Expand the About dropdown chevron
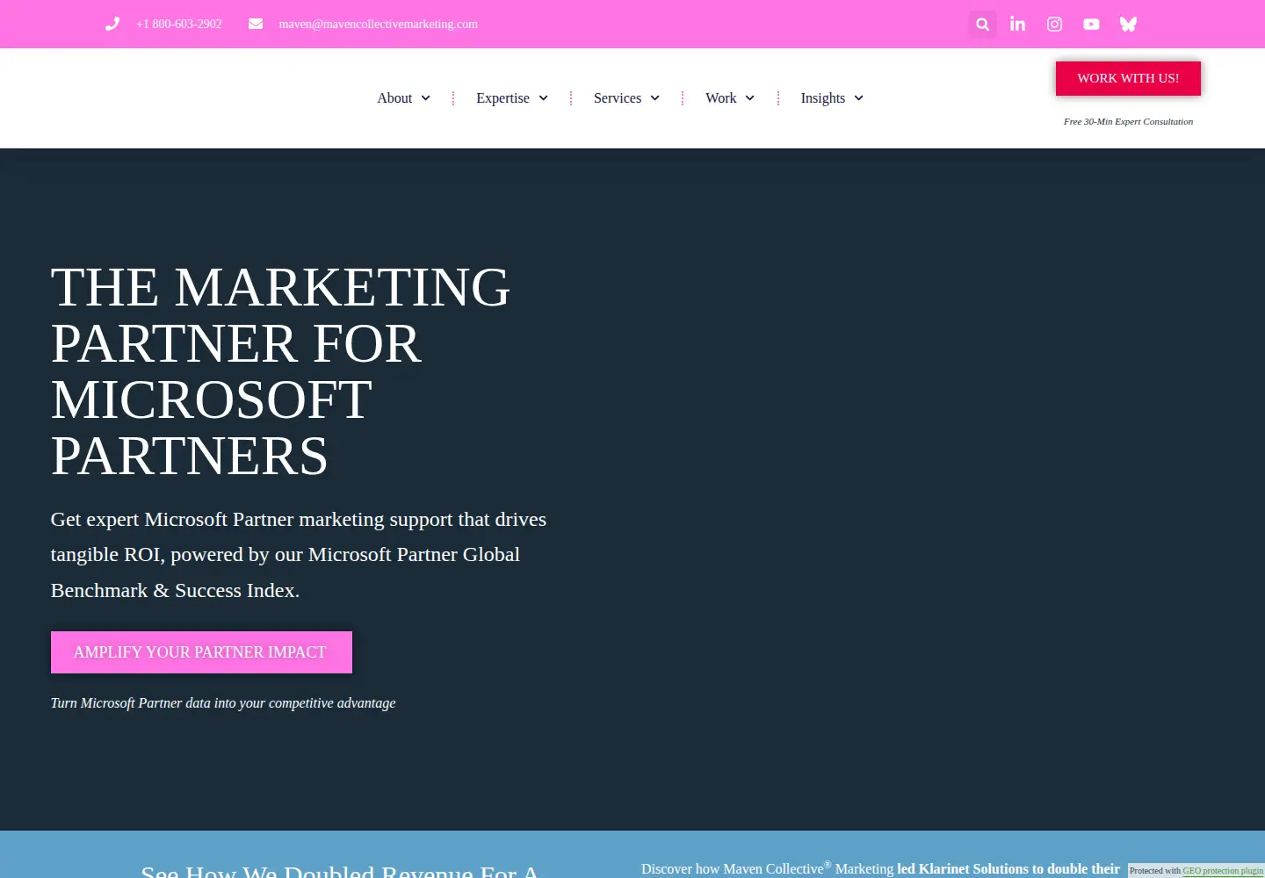 [426, 98]
